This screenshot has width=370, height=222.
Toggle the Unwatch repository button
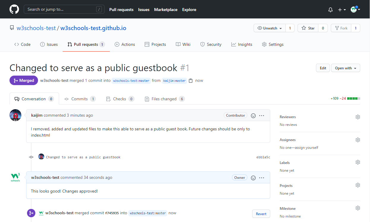pos(270,28)
